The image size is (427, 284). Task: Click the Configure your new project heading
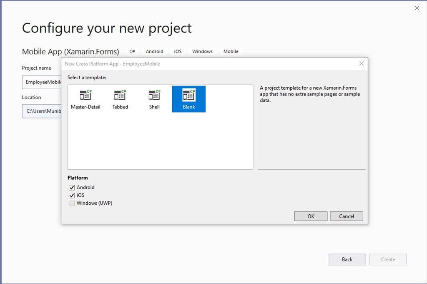click(x=107, y=28)
